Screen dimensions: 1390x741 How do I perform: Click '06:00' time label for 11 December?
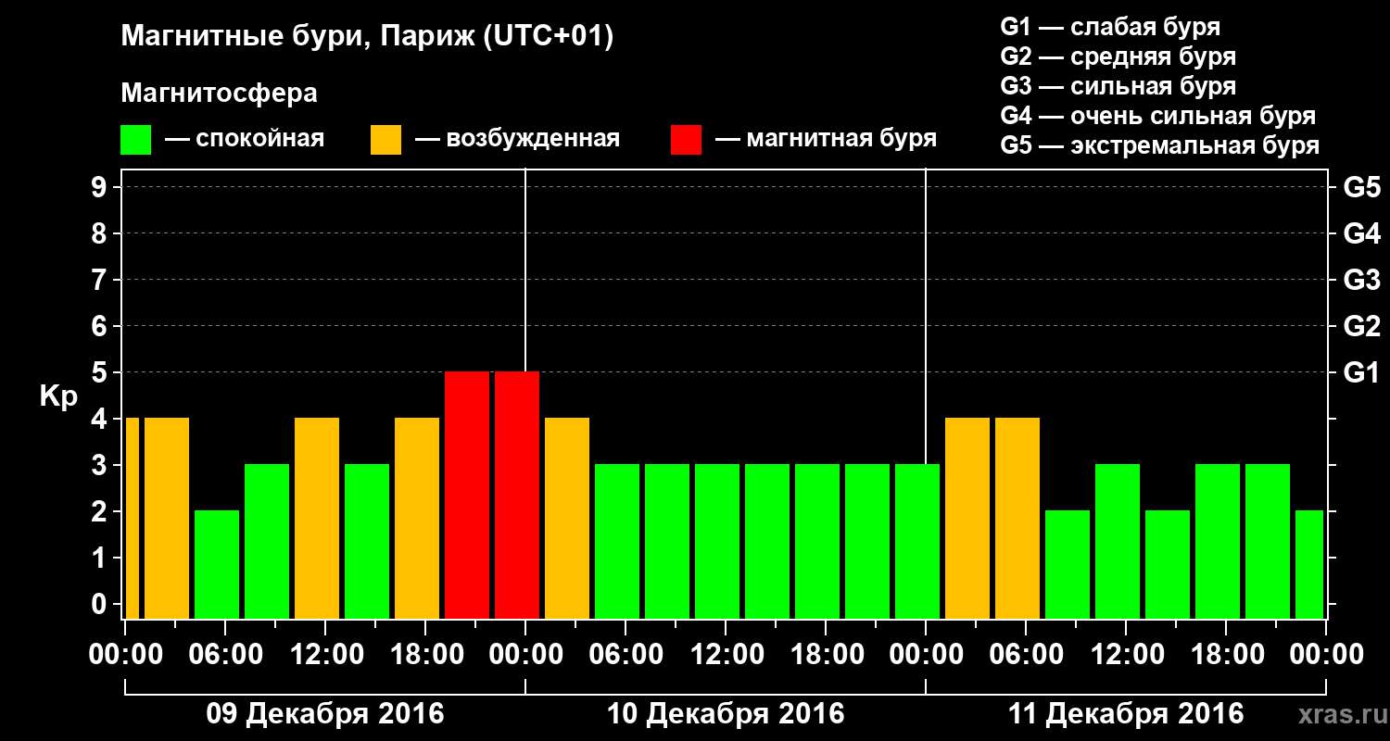point(1026,655)
